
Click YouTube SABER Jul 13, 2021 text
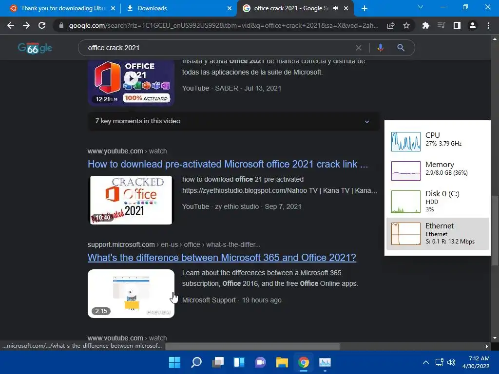pos(231,88)
